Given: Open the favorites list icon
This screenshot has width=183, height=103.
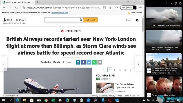Looking at the screenshot, I should pyautogui.click(x=117, y=8).
